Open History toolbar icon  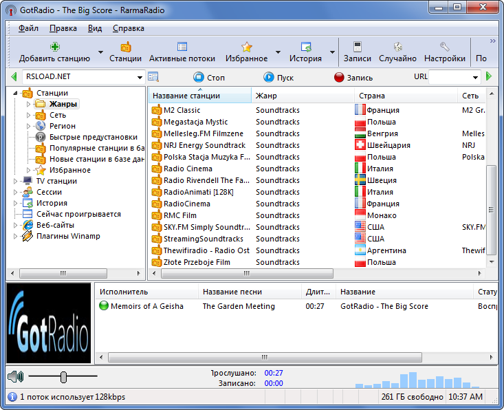pos(306,47)
